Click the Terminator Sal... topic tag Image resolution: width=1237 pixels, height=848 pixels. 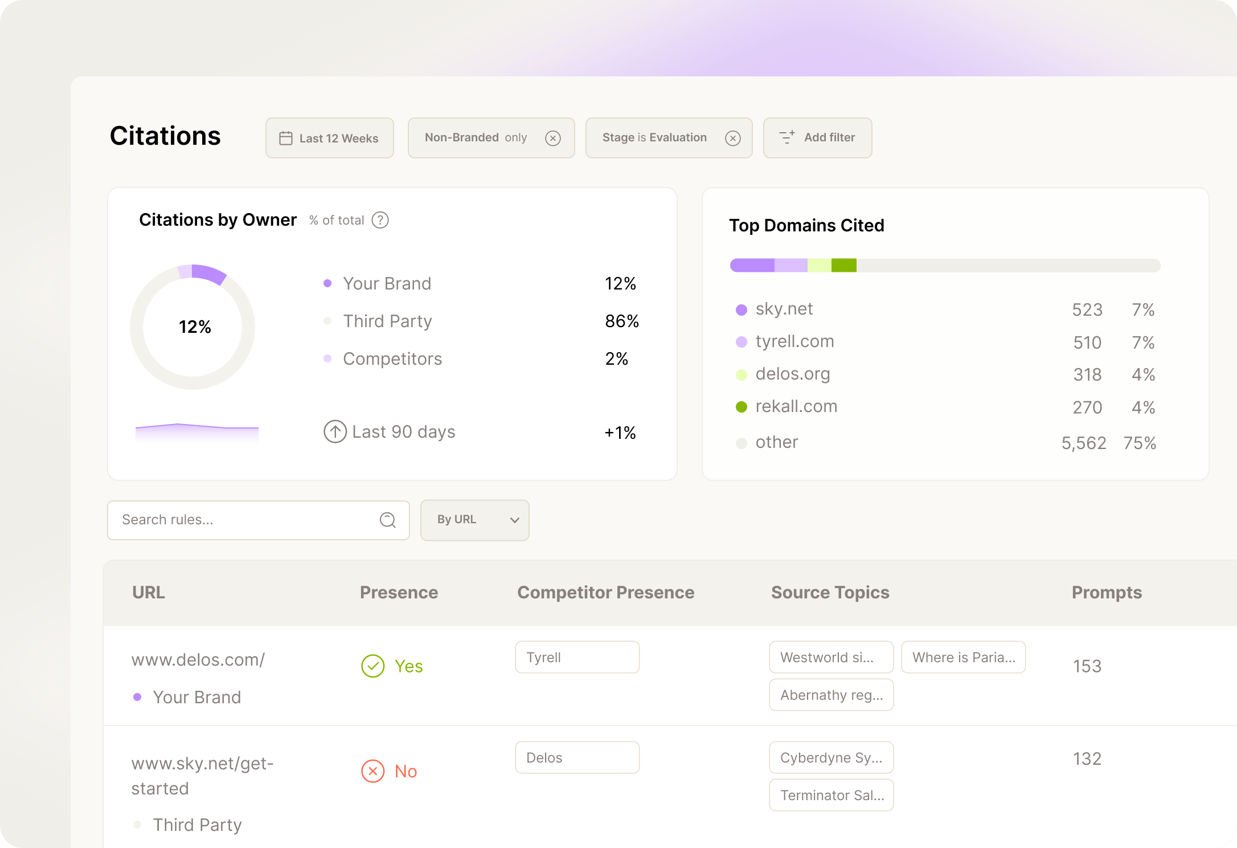point(831,795)
